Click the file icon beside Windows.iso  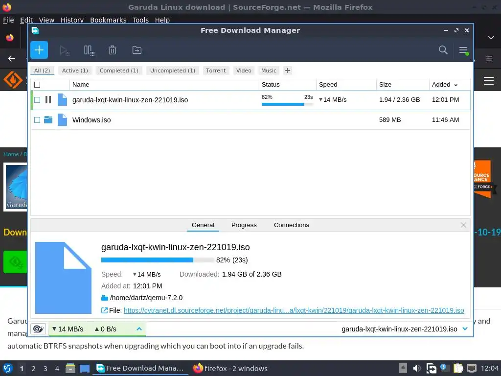[x=62, y=120]
